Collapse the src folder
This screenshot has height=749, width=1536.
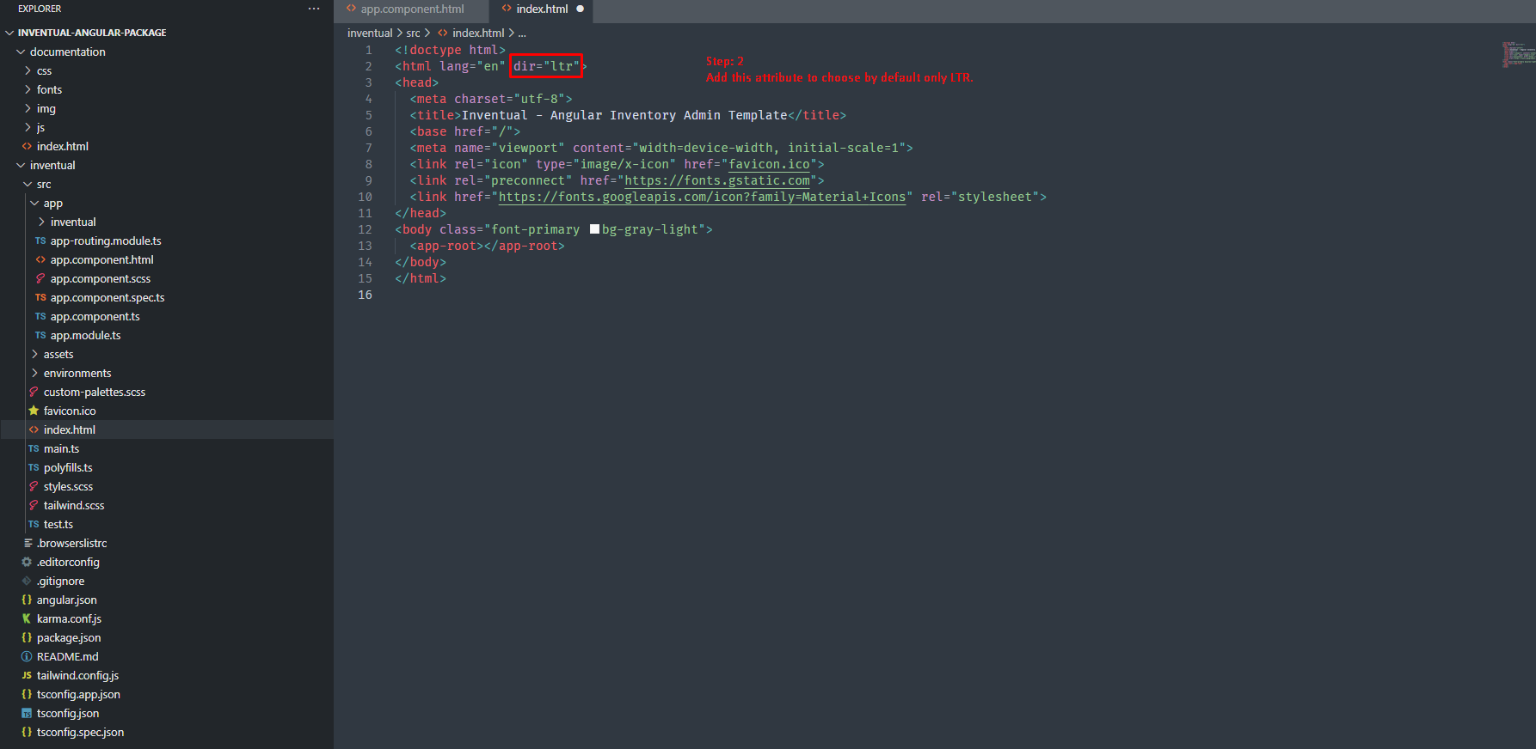[28, 184]
